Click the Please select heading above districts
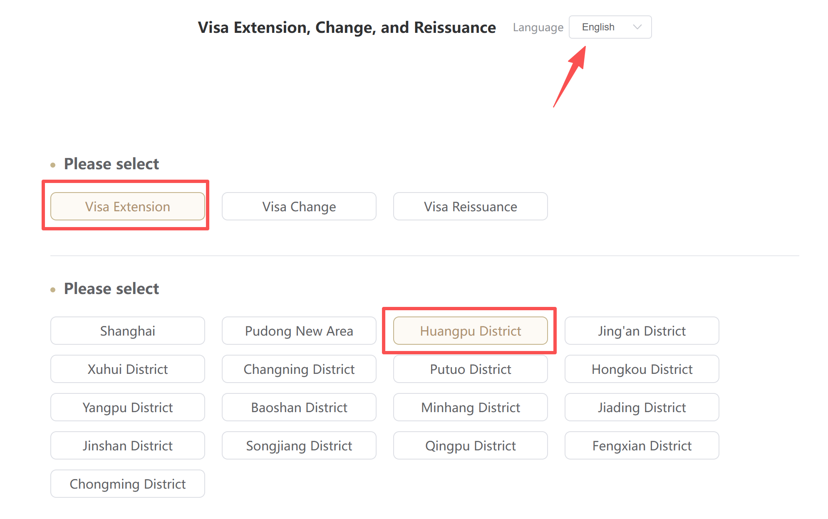Screen dimensions: 828x519 pos(112,289)
